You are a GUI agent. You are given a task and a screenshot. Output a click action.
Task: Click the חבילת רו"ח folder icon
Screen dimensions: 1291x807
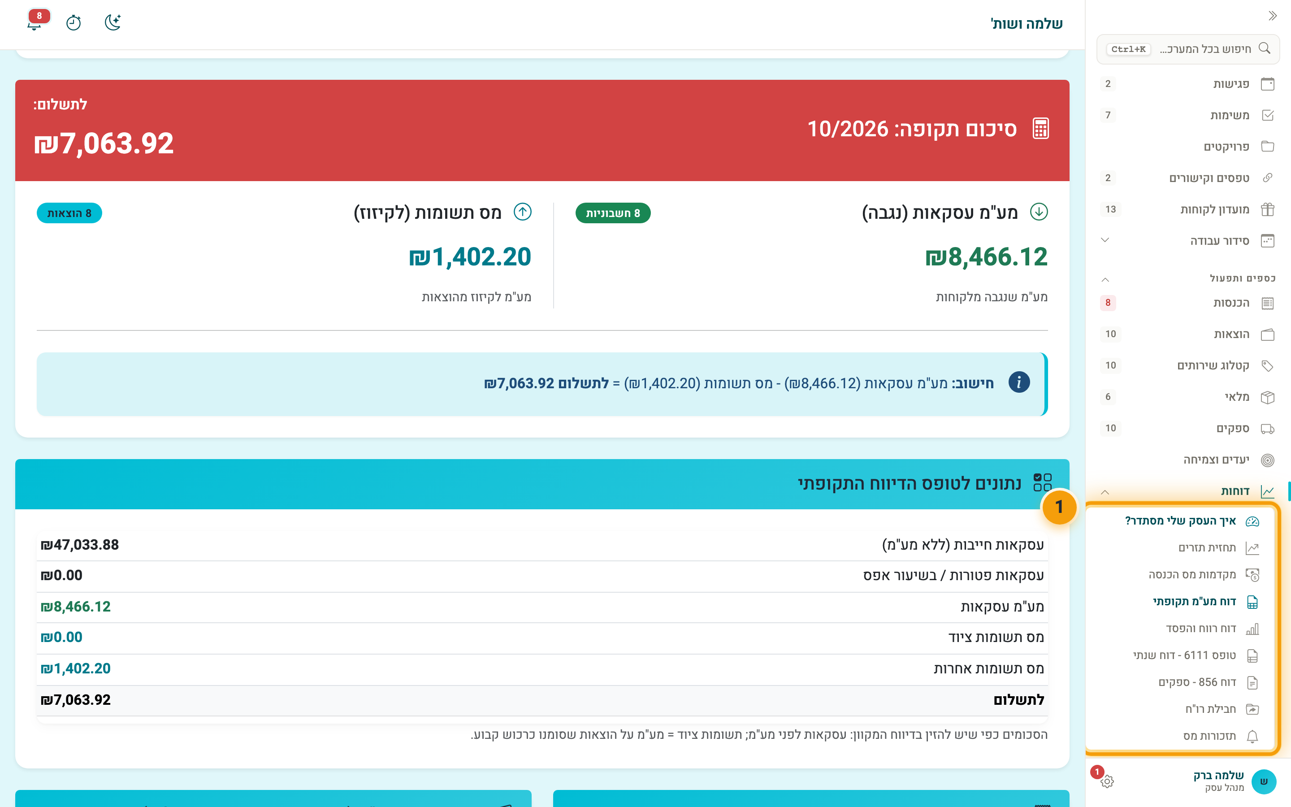point(1252,709)
